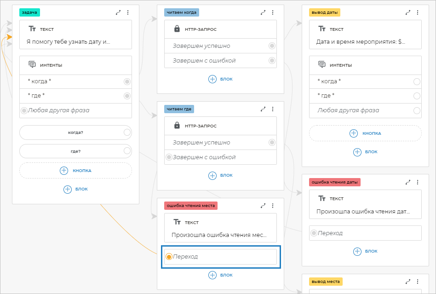Click the connection icon on 'задача' block
This screenshot has height=294, width=436.
pos(118,12)
